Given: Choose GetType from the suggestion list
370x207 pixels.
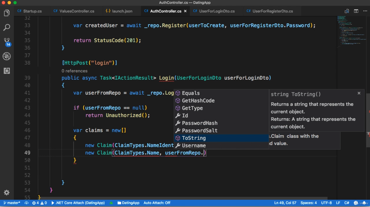Looking at the screenshot, I should click(221, 108).
